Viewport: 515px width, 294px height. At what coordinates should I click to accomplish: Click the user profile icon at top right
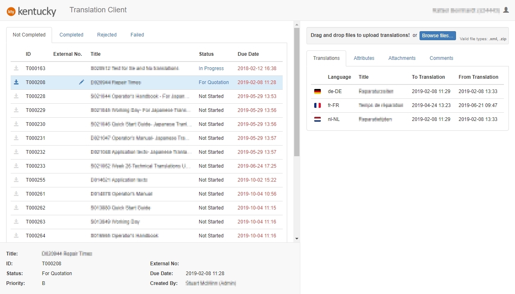[506, 10]
